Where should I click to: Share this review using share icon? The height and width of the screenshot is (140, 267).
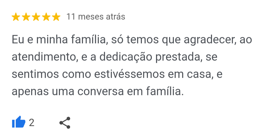pos(65,123)
